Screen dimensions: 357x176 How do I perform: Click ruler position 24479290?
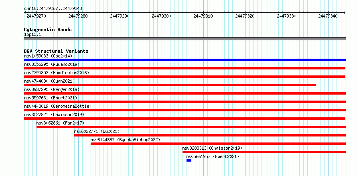(120, 16)
